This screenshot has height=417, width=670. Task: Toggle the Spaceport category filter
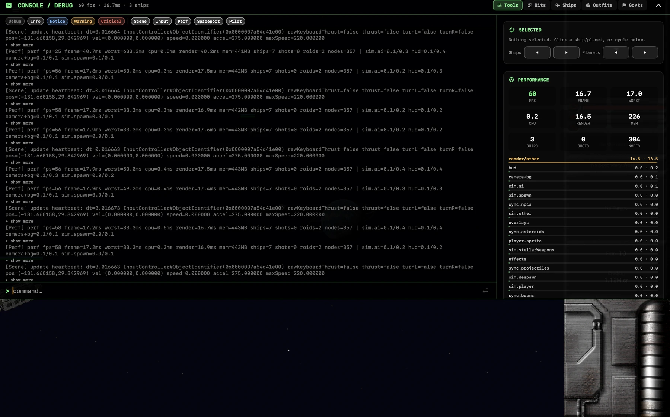(208, 21)
